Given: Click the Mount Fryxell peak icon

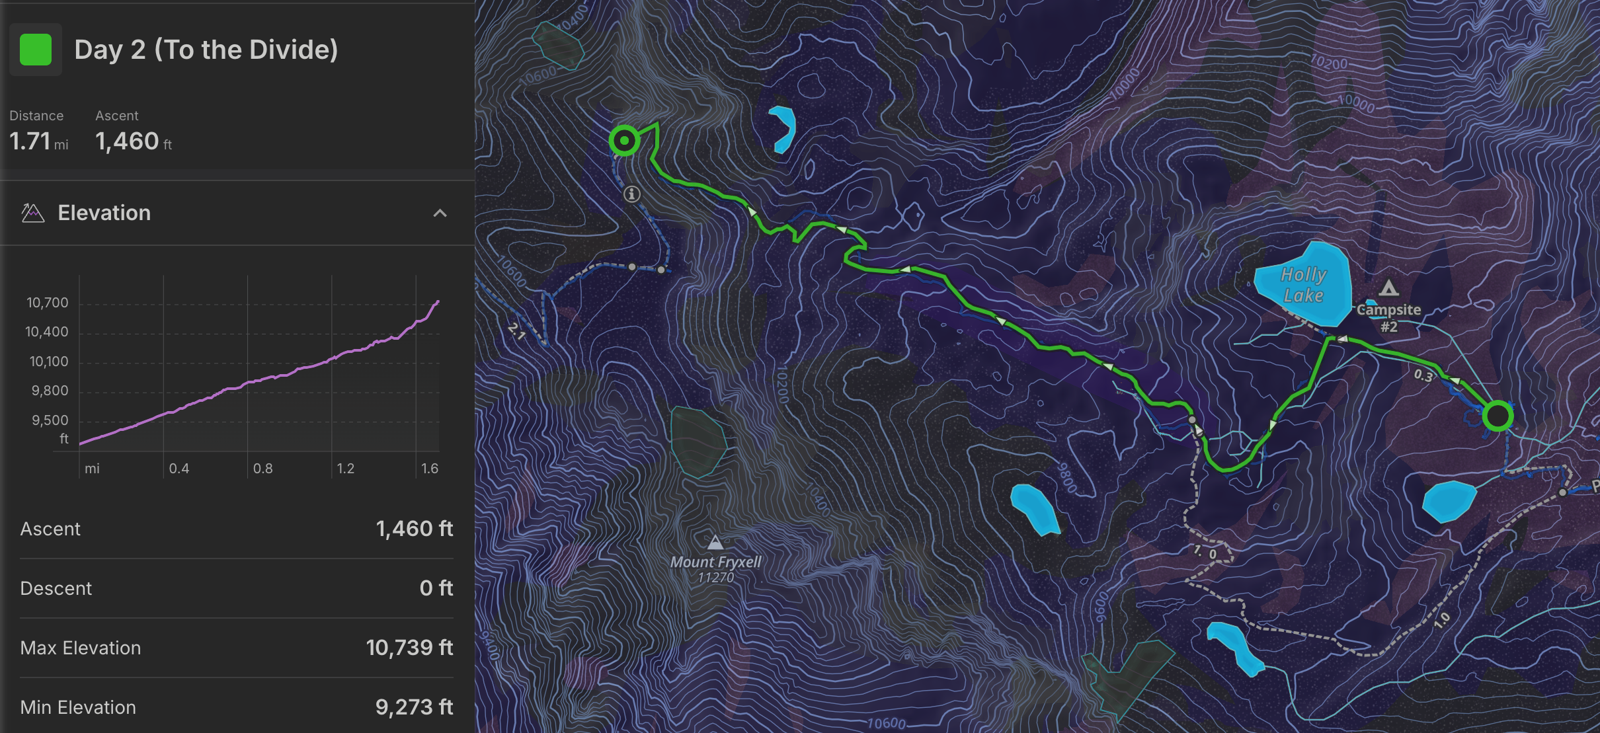Looking at the screenshot, I should click(x=715, y=543).
